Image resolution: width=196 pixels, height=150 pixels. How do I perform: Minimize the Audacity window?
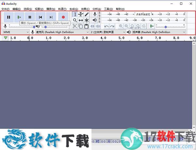(x=171, y=4)
